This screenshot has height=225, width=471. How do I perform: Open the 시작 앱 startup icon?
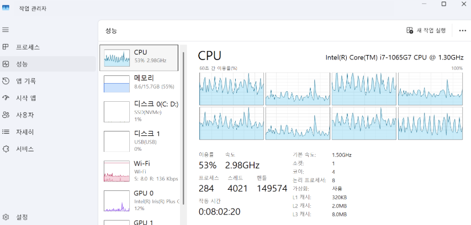click(6, 98)
